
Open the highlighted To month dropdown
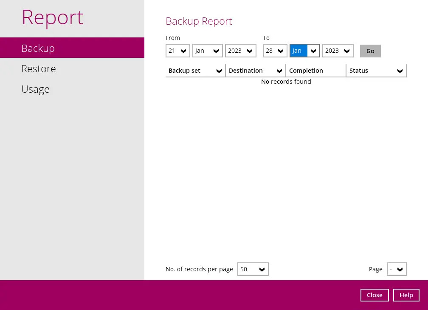pos(304,51)
